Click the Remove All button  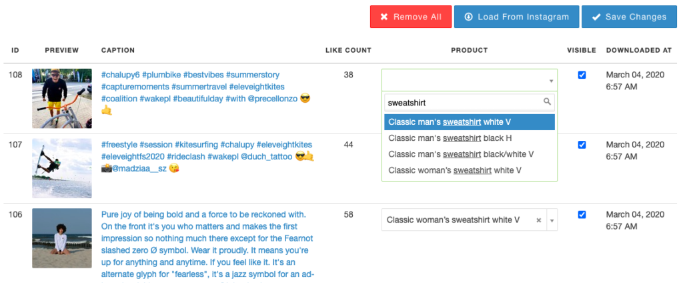tap(411, 17)
